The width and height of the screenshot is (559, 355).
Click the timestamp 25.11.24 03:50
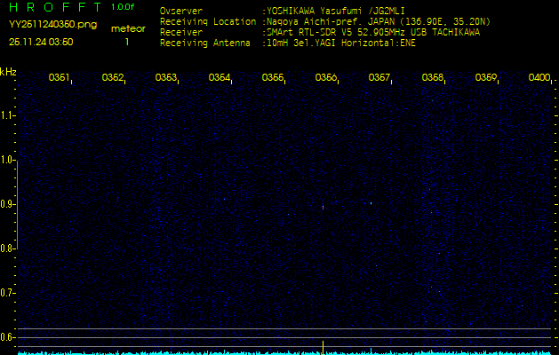(x=41, y=42)
